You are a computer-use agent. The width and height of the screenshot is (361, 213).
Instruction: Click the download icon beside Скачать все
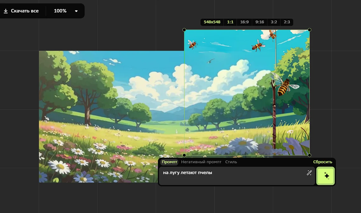click(5, 11)
